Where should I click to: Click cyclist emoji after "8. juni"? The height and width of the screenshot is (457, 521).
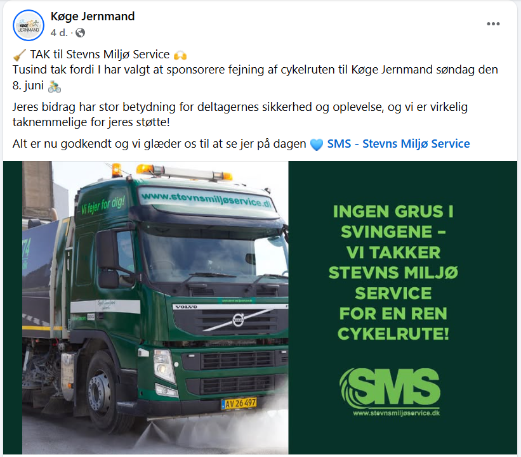[55, 86]
